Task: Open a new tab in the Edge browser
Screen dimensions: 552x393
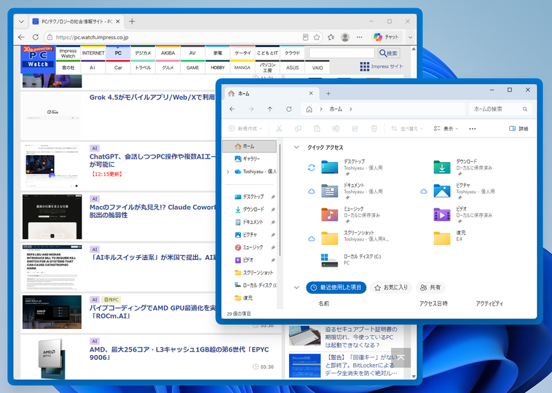Action: pyautogui.click(x=132, y=21)
